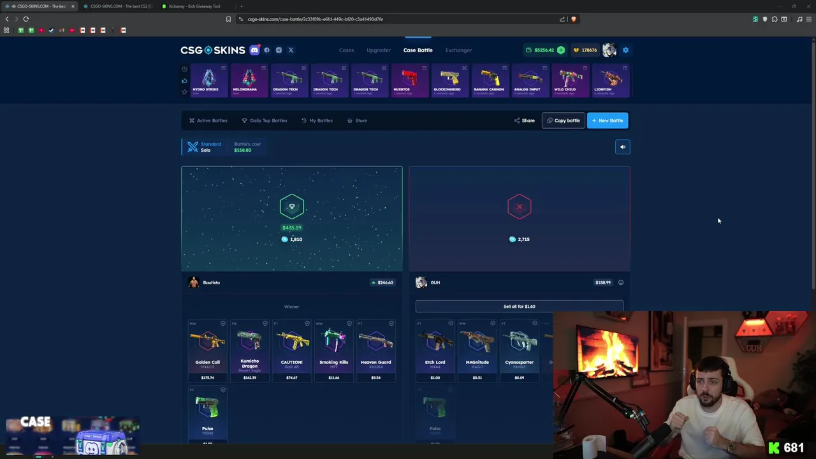
Task: Switch to the Active Battles tab
Action: (x=208, y=120)
